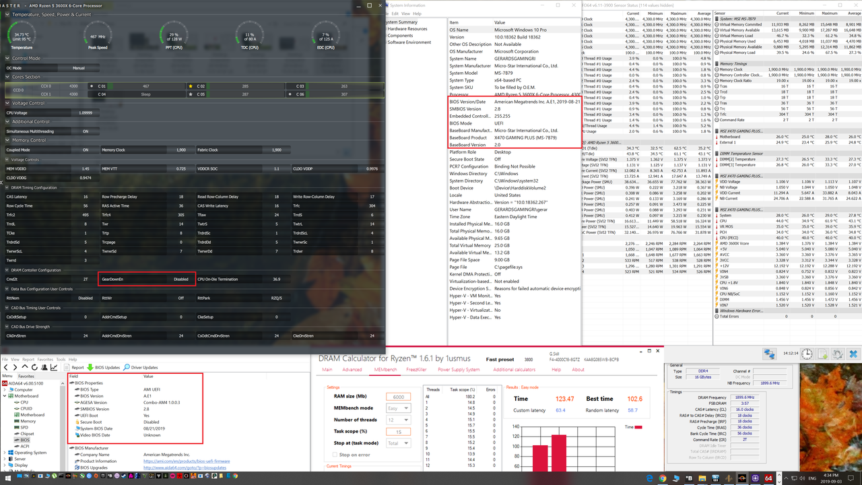The height and width of the screenshot is (485, 862).
Task: Open the AIDA64 File menu
Action: point(6,360)
